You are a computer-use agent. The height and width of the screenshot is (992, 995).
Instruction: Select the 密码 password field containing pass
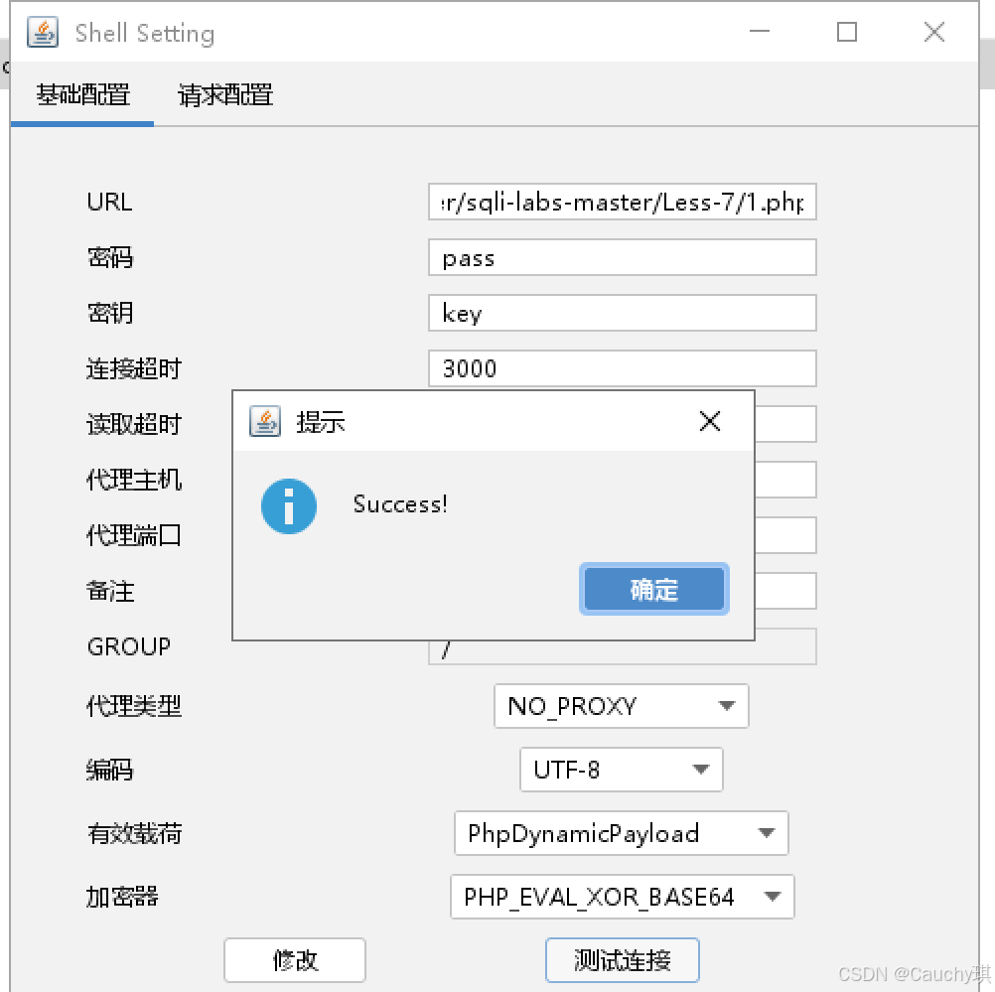coord(622,257)
